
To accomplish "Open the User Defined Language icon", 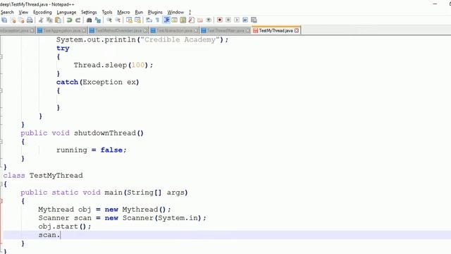I will pyautogui.click(x=174, y=20).
